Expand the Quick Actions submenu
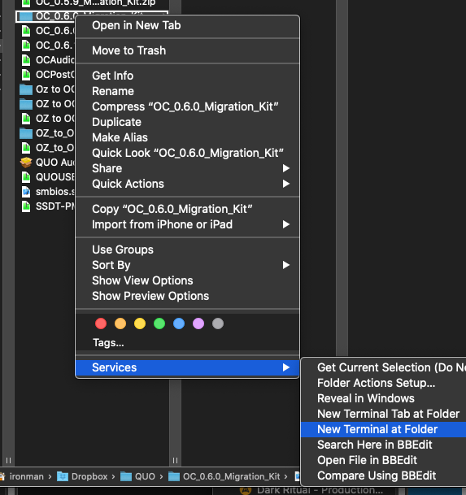The width and height of the screenshot is (466, 495). tap(187, 184)
